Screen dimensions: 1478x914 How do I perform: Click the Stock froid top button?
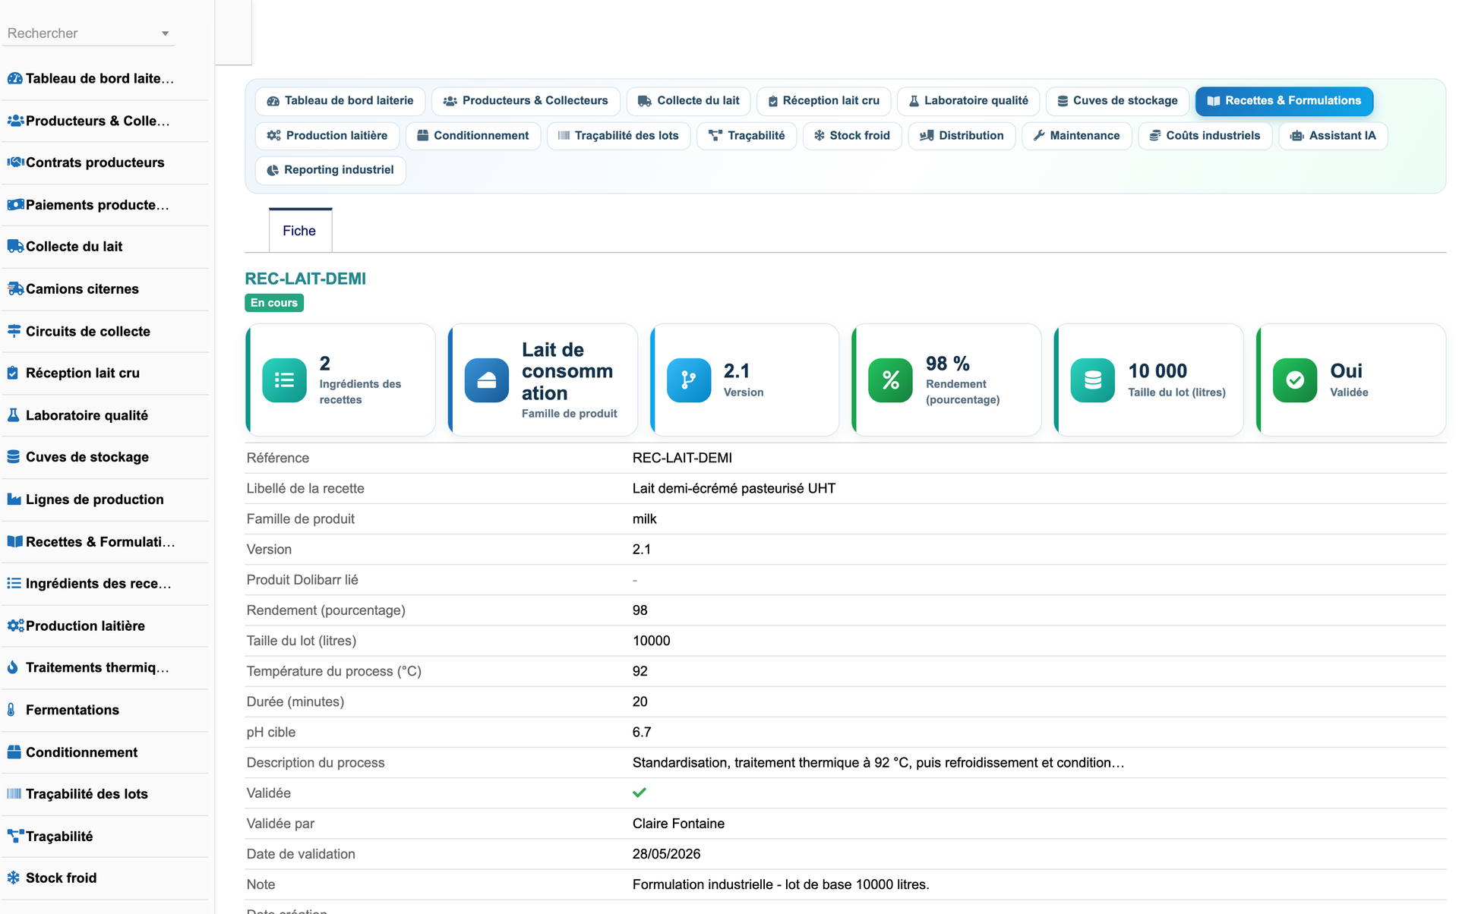[x=852, y=136]
